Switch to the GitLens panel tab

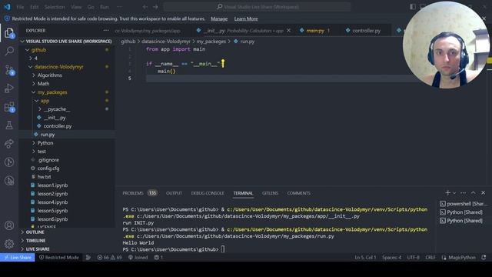tap(270, 193)
